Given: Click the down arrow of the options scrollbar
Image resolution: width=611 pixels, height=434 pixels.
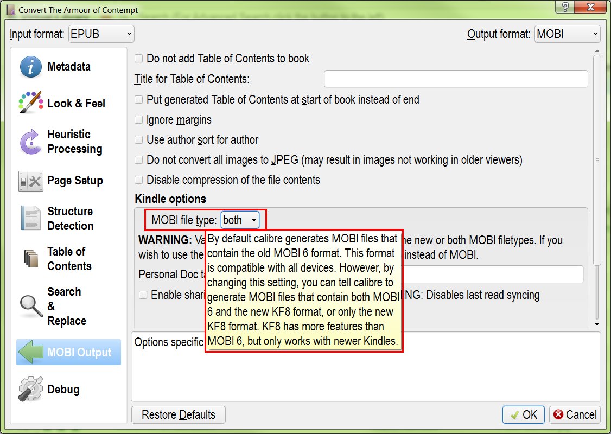Looking at the screenshot, I should point(597,324).
